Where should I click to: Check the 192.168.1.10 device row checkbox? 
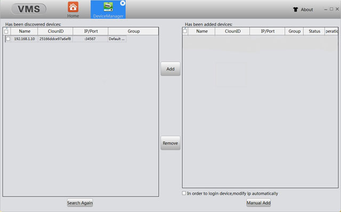click(8, 39)
